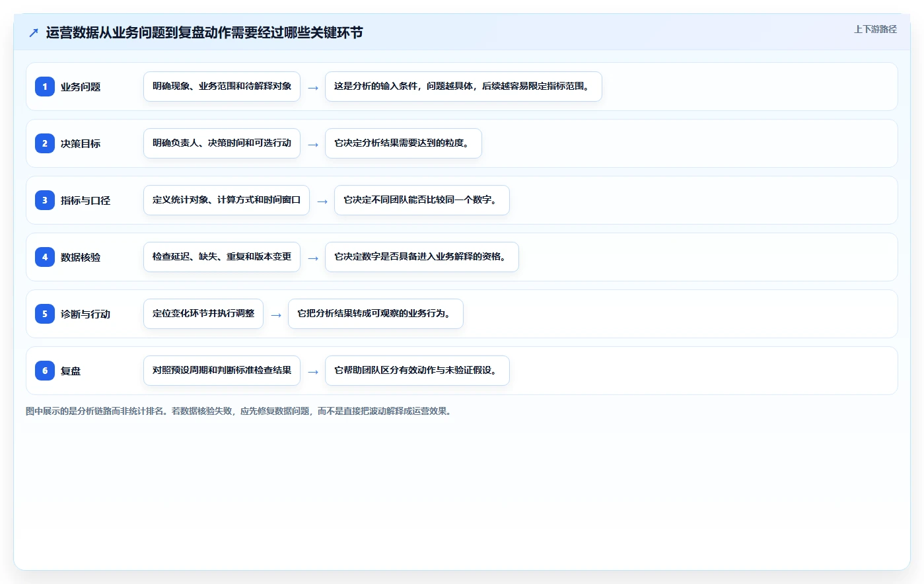Open the 定义统计对象、计算方式和时间窗口 box
The height and width of the screenshot is (584, 924).
pyautogui.click(x=227, y=200)
